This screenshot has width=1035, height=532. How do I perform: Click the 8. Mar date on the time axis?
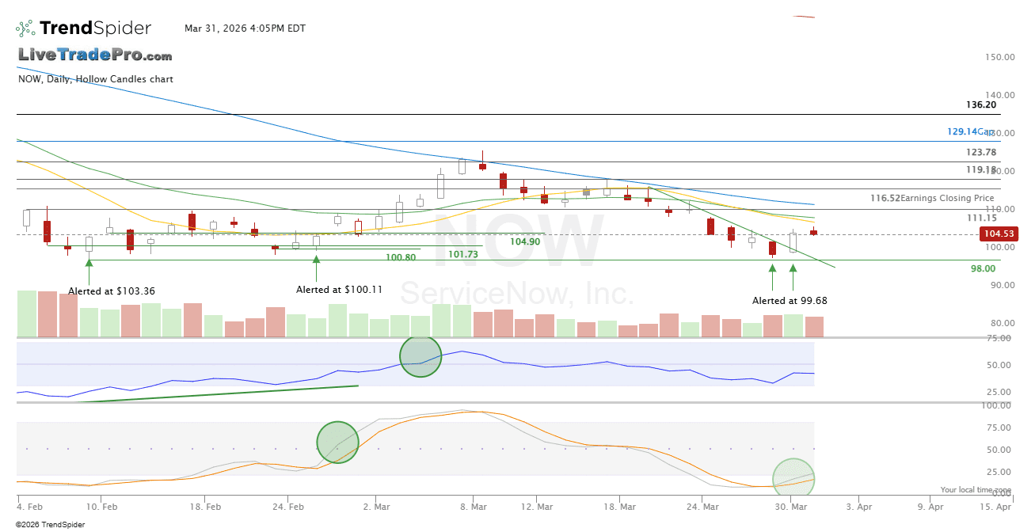tap(473, 506)
